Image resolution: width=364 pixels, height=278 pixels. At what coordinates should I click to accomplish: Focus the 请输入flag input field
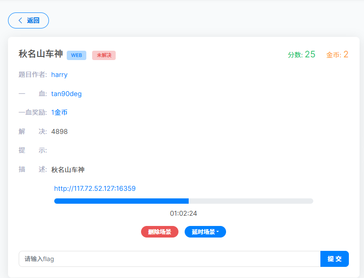(170, 259)
